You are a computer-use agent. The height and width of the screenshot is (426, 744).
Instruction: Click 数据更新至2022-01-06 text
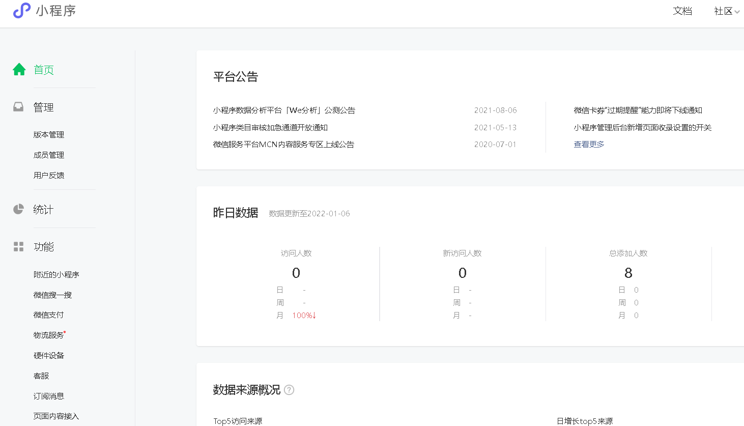click(309, 213)
